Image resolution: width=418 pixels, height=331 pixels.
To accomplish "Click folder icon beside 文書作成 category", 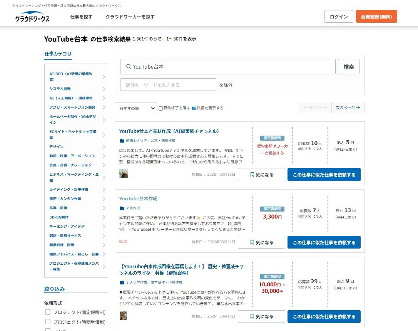I will point(122,208).
